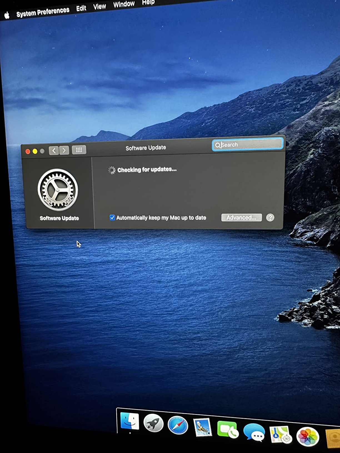Launch Safari from the Dock
The height and width of the screenshot is (453, 340).
click(178, 425)
